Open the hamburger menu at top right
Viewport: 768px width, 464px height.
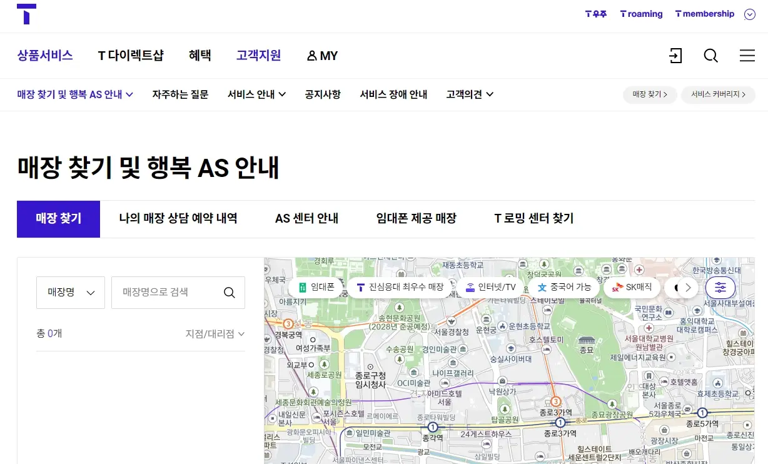click(747, 56)
